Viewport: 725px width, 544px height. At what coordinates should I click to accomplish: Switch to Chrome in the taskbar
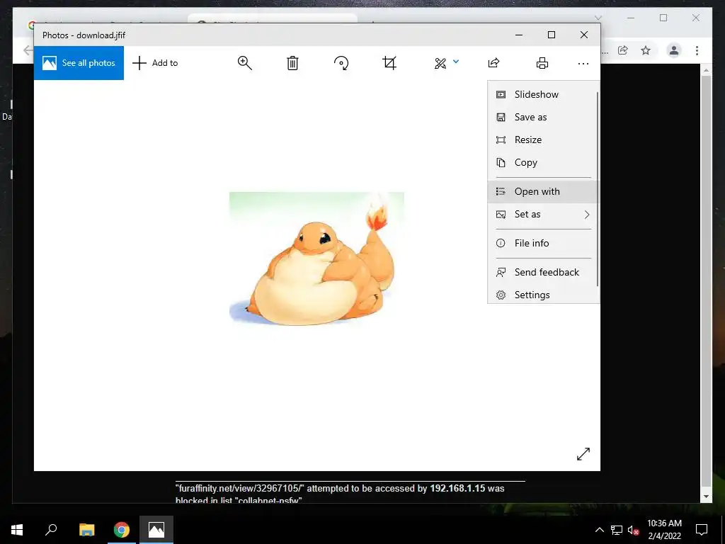coord(122,530)
